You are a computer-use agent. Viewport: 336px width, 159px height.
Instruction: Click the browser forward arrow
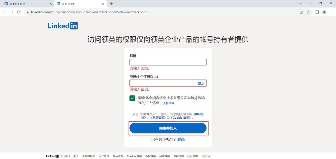point(12,12)
